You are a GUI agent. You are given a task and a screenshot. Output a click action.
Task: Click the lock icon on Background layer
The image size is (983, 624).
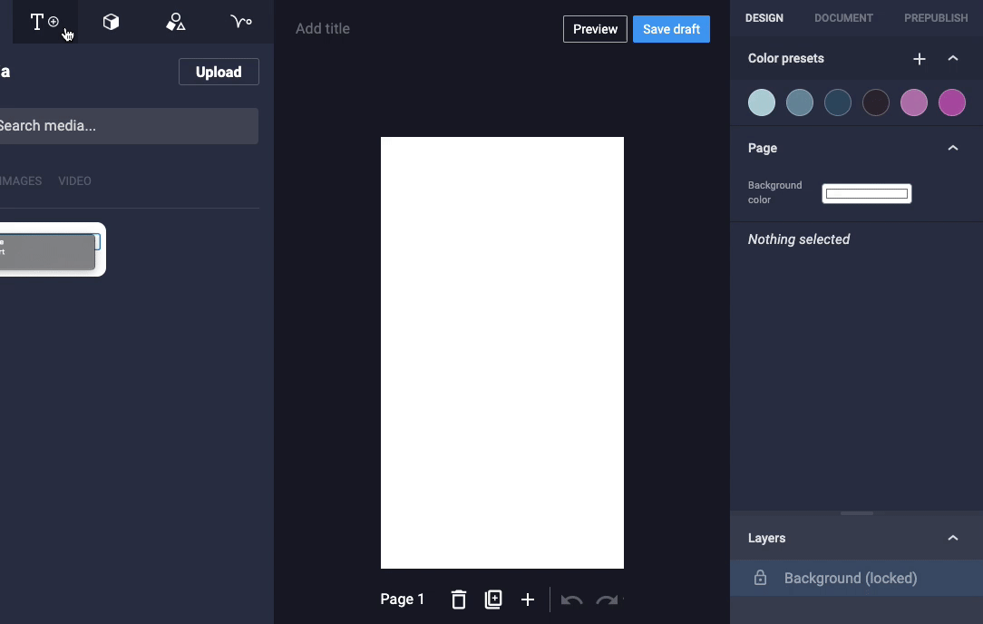[761, 578]
